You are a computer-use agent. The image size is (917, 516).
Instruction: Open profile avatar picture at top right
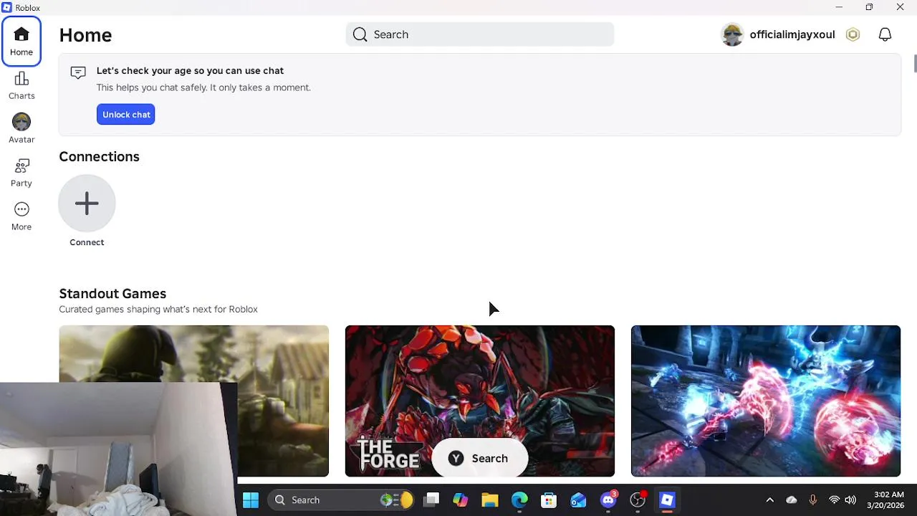point(732,34)
